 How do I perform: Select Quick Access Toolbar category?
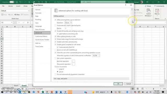pos(42,39)
